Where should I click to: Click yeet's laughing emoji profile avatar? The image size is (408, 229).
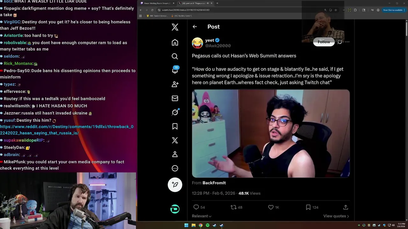(197, 43)
